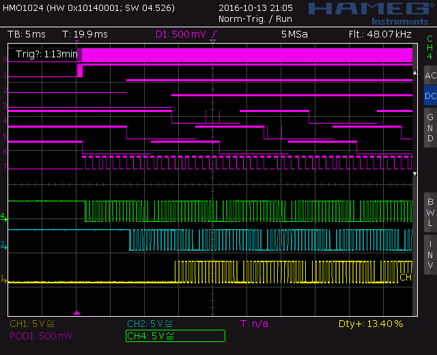Click the Norm-Trig. / Run status

[256, 19]
